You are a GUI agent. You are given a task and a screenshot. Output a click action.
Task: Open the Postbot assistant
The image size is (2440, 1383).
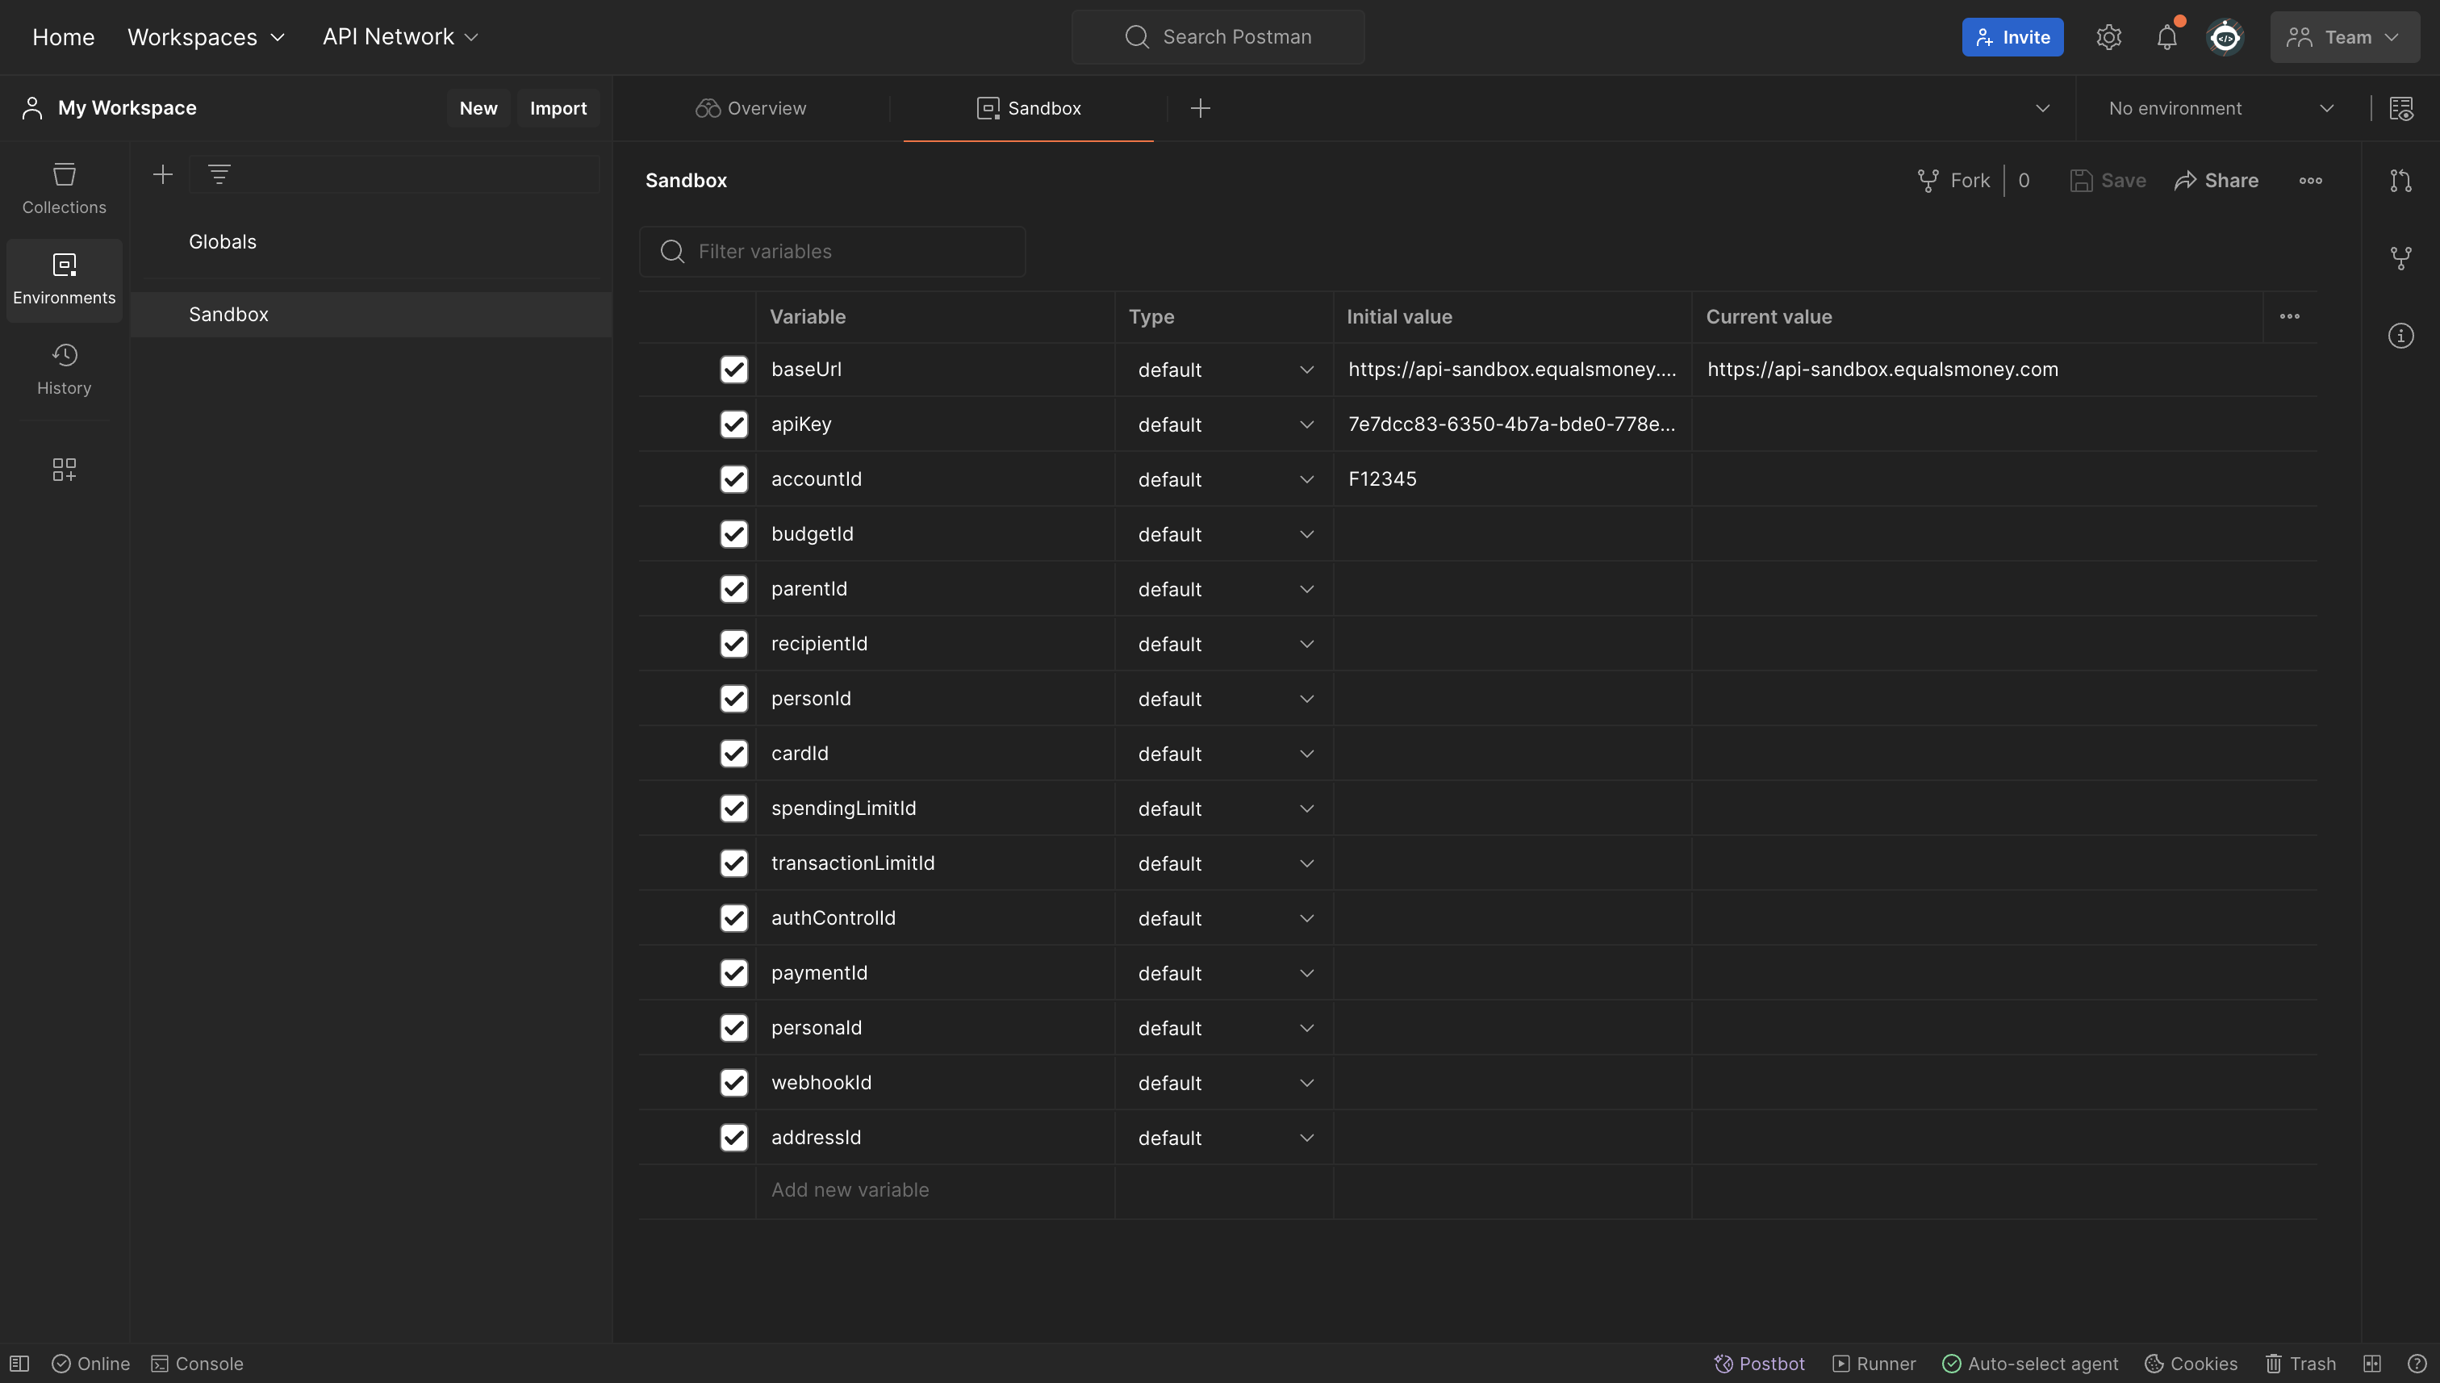tap(1759, 1362)
